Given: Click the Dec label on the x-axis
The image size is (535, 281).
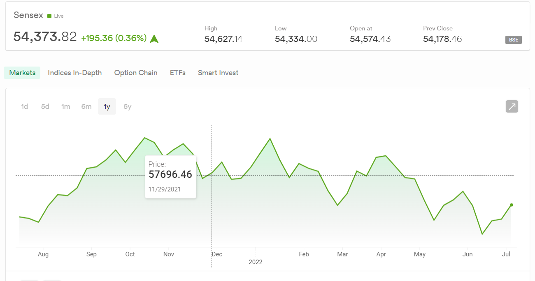Looking at the screenshot, I should [x=217, y=254].
